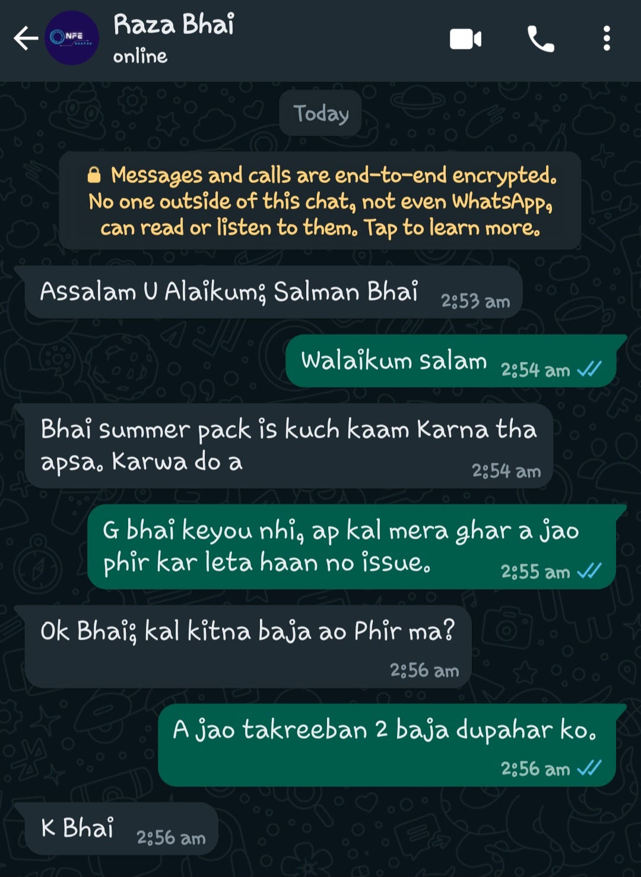Viewport: 641px width, 877px height.
Task: Open contact info via Raza Bhai name
Action: coord(174,25)
